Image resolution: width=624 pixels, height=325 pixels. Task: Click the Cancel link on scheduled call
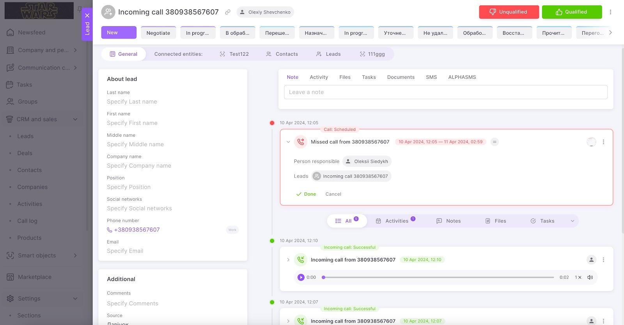(x=333, y=194)
